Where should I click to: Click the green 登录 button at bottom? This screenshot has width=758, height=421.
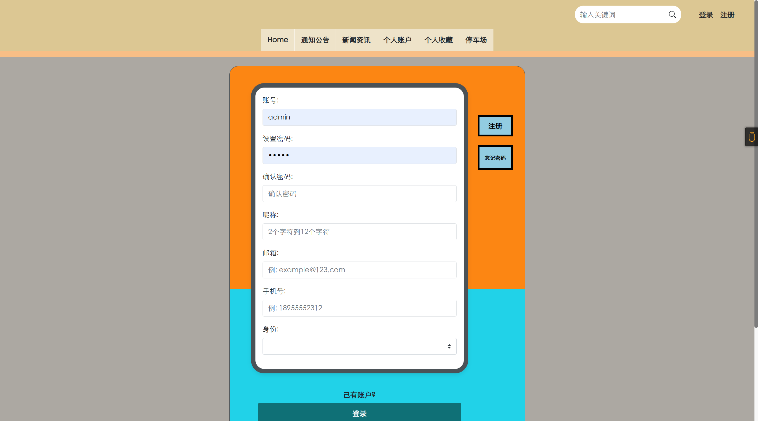pyautogui.click(x=359, y=413)
